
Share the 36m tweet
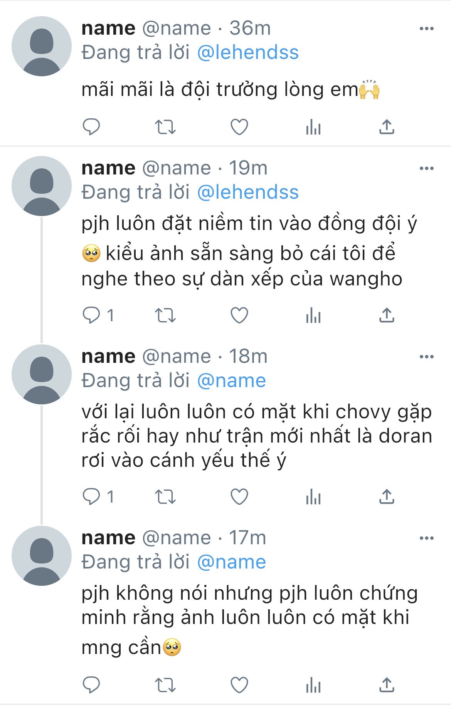click(387, 127)
